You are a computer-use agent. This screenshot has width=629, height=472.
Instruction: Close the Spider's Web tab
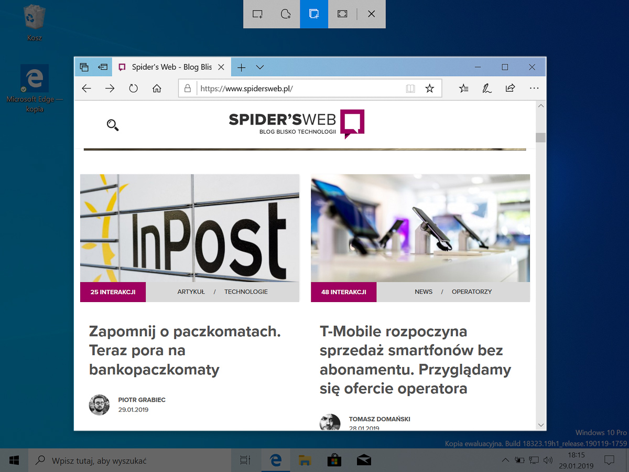(221, 67)
